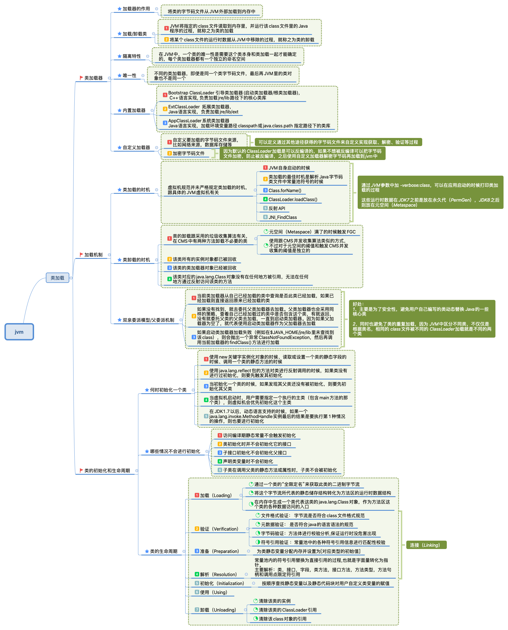Viewport: 508px width, 630px height.
Task: Collapse the 类加载 node's branch toggle
Action: [71, 278]
